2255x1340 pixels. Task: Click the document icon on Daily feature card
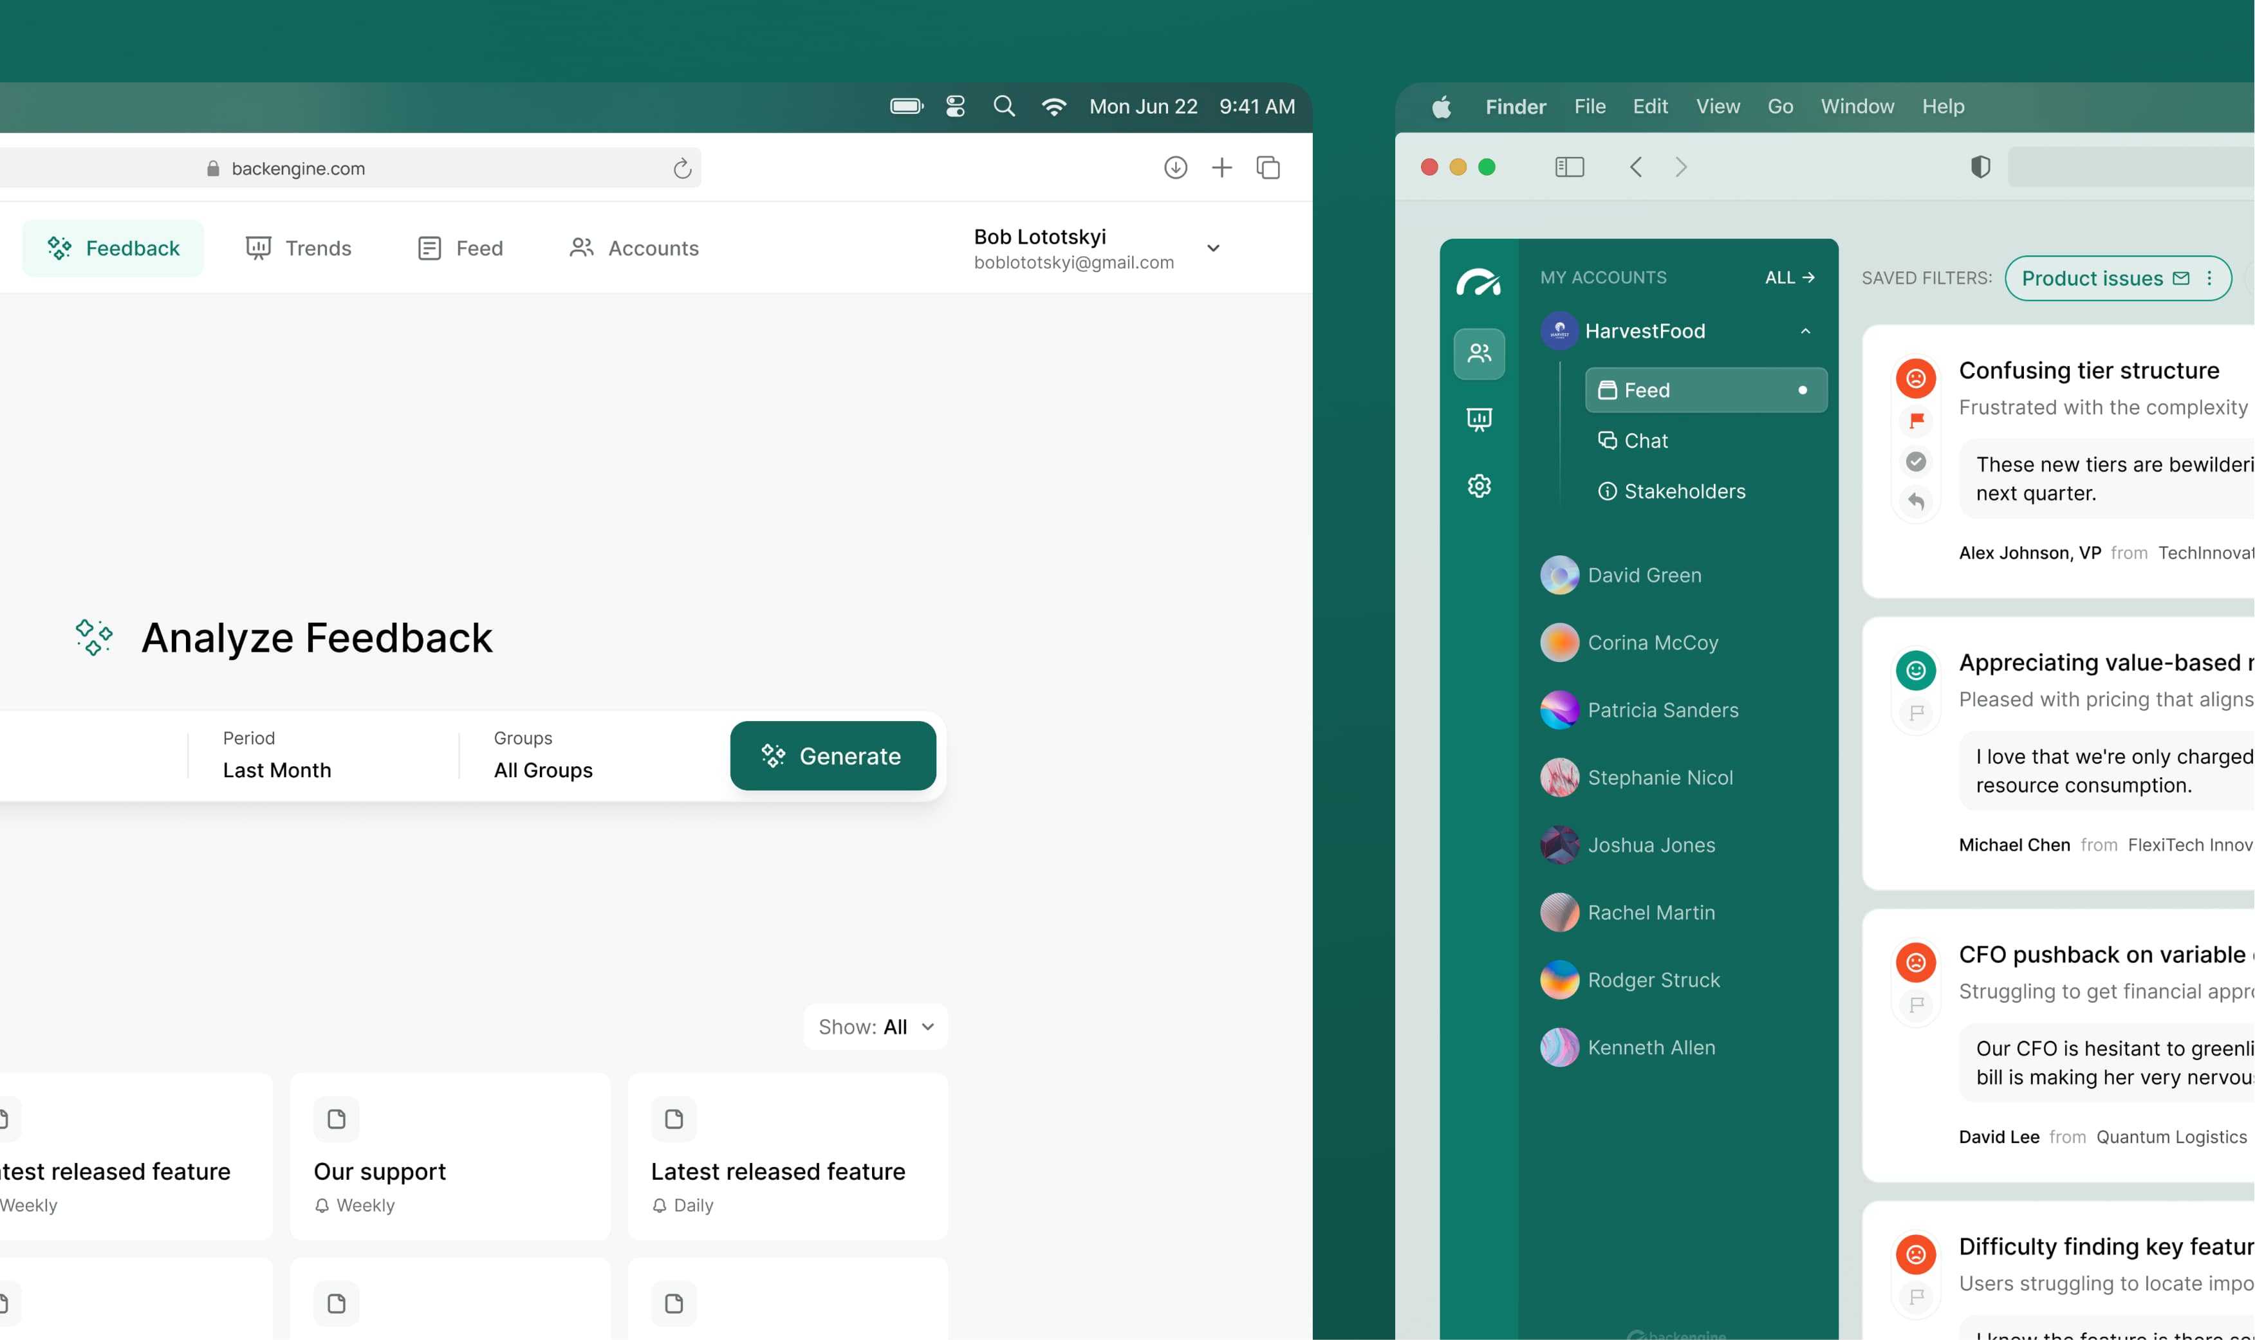[674, 1119]
